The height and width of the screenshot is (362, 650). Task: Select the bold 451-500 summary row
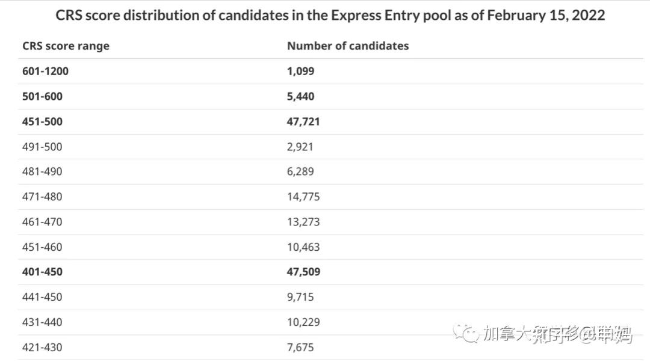point(42,121)
